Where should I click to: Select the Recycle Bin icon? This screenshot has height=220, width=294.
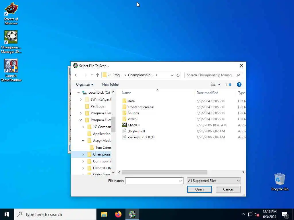280,182
